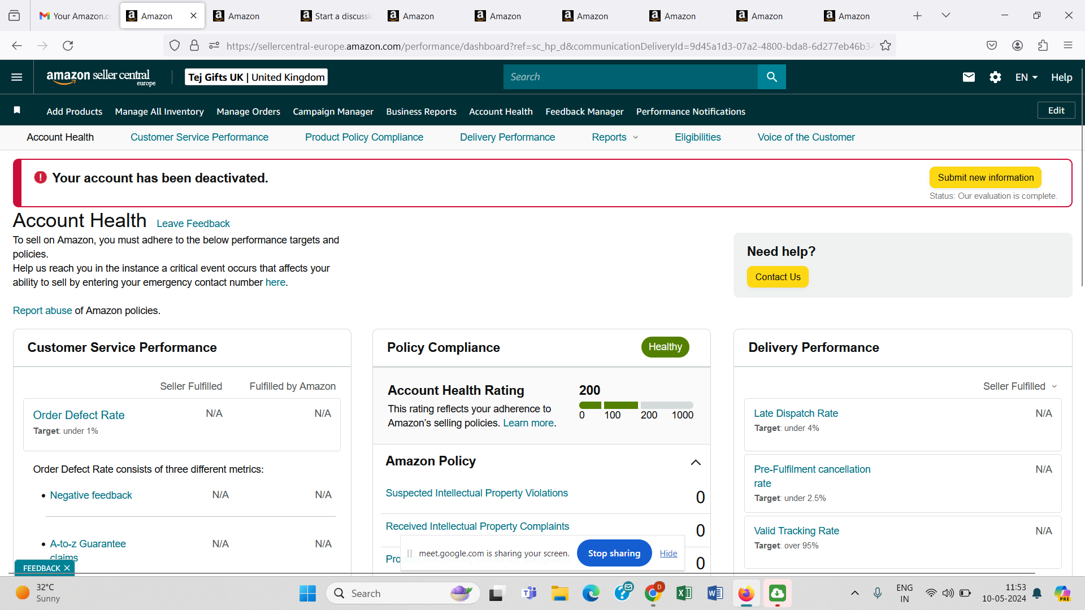
Task: Open Microsoft Teams from the taskbar
Action: click(530, 594)
